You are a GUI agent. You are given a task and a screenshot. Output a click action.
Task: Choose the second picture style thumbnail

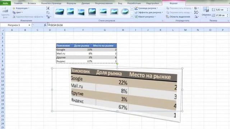click(x=70, y=11)
